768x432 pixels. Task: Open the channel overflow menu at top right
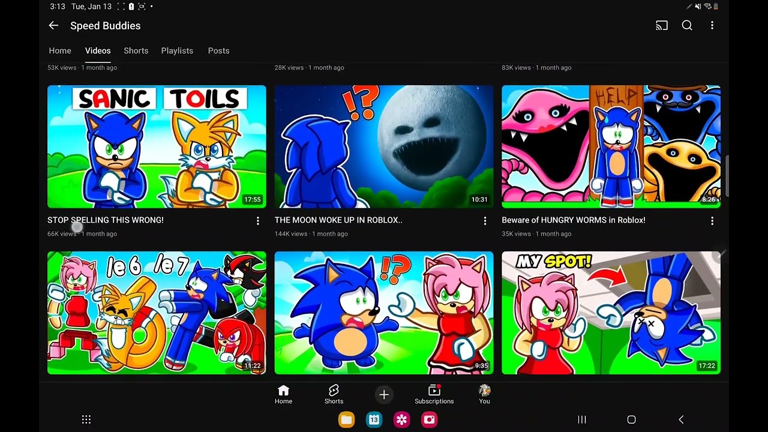712,25
